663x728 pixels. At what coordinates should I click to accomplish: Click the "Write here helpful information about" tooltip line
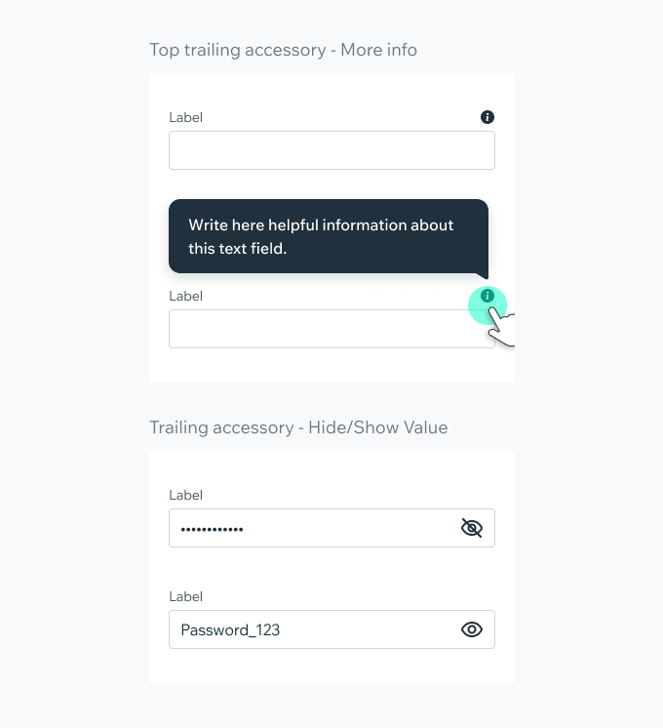point(321,224)
